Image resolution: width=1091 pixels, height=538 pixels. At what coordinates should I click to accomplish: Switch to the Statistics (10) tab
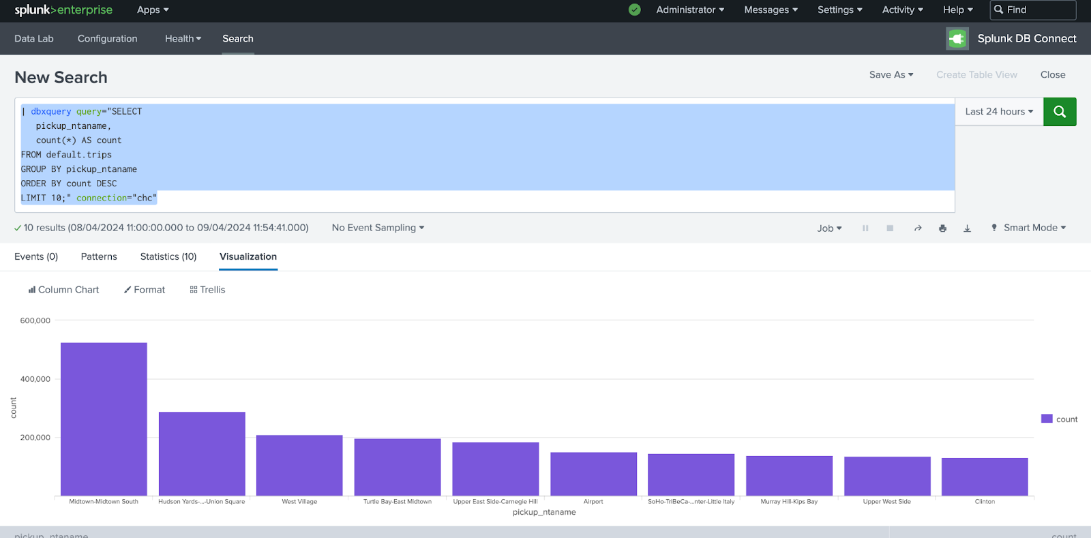168,256
